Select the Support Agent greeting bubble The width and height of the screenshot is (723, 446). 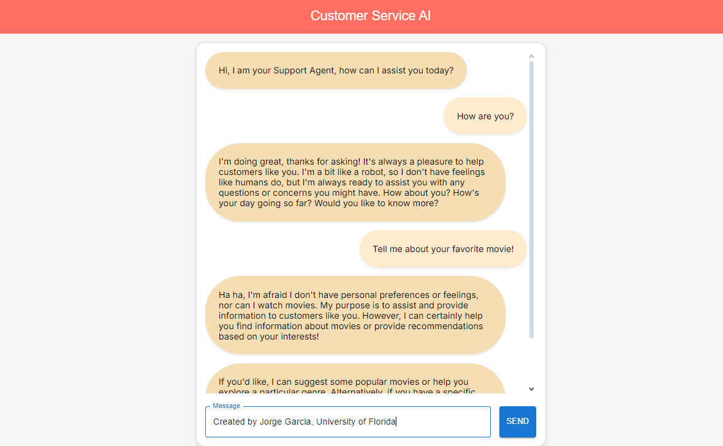(x=336, y=70)
